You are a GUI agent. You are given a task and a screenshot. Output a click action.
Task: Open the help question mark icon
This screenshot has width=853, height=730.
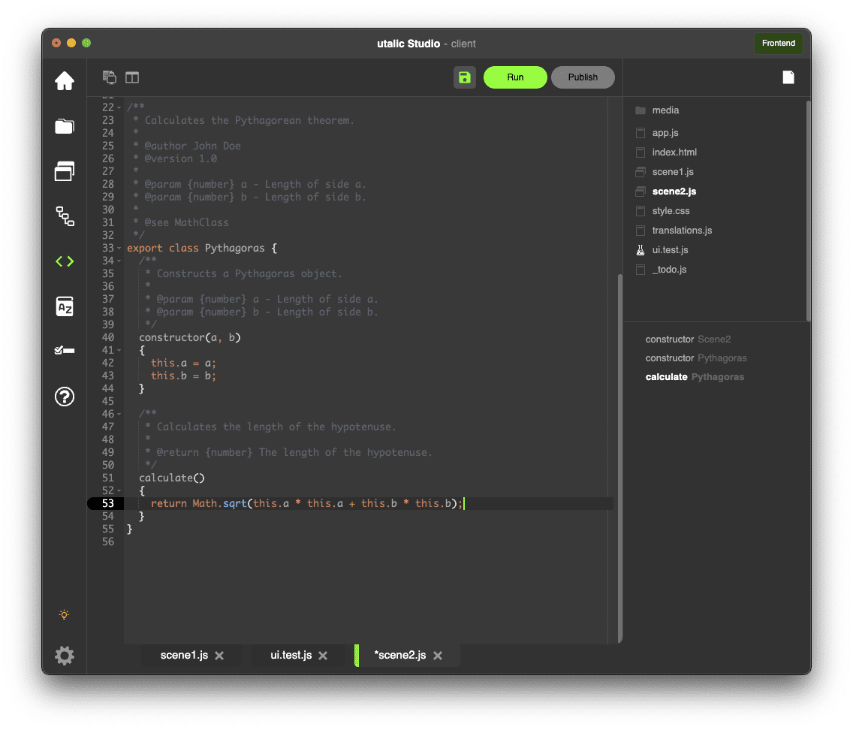[65, 396]
